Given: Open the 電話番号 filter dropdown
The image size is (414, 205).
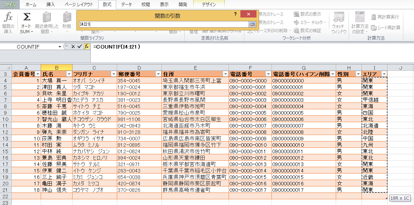Looking at the screenshot, I should tap(268, 74).
